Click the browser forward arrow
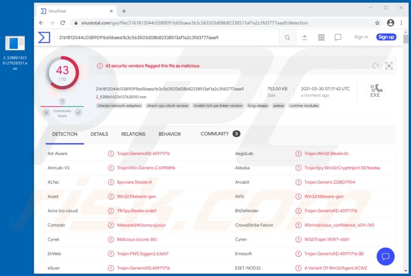 pos(52,23)
